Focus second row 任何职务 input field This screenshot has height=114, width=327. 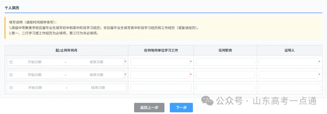click(x=225, y=75)
